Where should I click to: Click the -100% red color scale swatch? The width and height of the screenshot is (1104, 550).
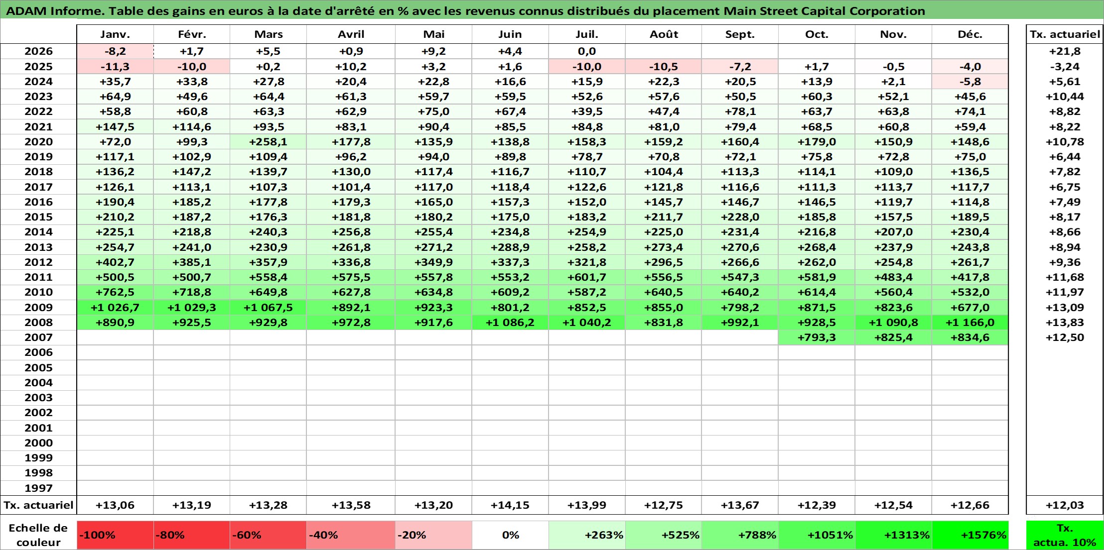pyautogui.click(x=115, y=535)
